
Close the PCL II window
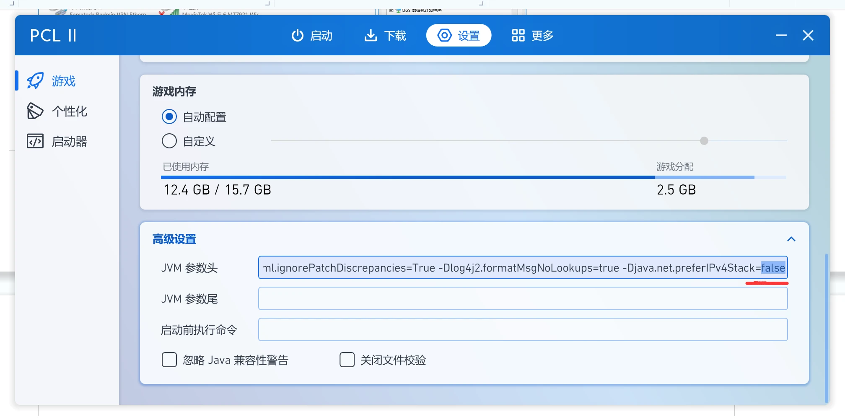(808, 36)
